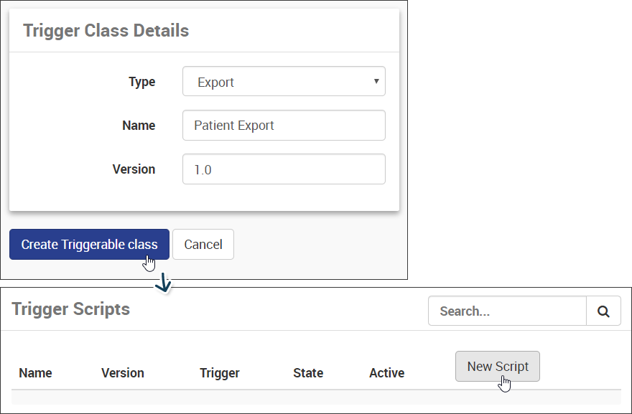The height and width of the screenshot is (414, 632).
Task: Focus the Name field containing Patient Export
Action: pos(284,126)
